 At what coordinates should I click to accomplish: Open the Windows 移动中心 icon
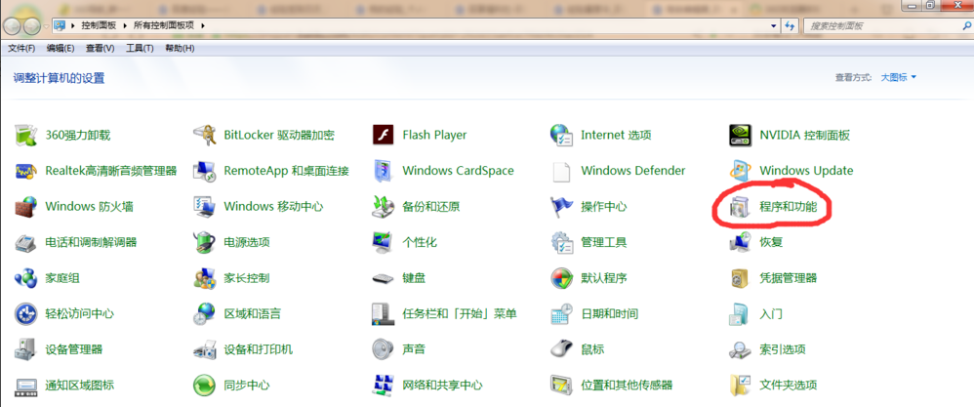204,206
